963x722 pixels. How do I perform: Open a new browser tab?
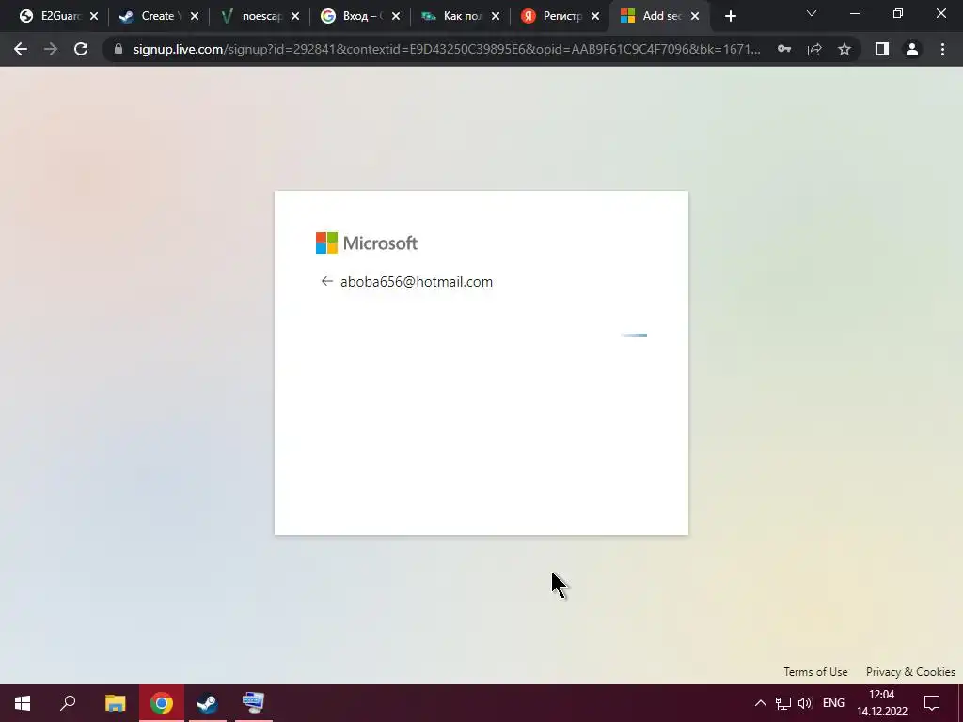tap(730, 17)
